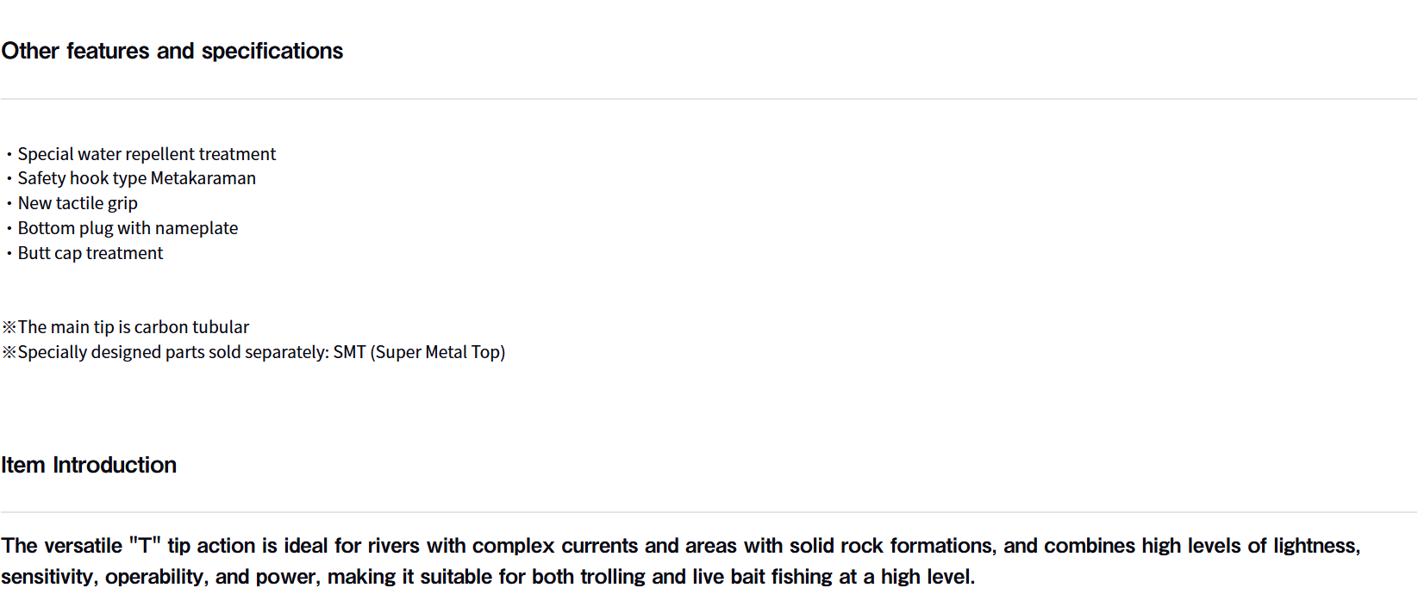This screenshot has width=1418, height=594.
Task: Click the "New tactile grip" feature line
Action: pos(78,203)
